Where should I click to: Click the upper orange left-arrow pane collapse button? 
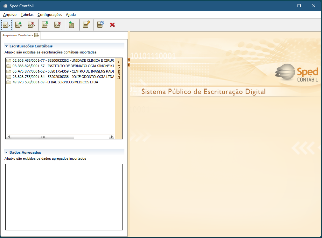click(x=129, y=60)
